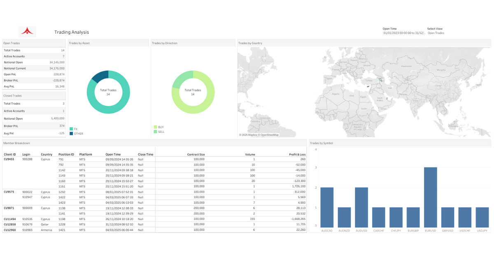494x259 pixels.
Task: Click the Contract Size column header
Action: point(196,155)
